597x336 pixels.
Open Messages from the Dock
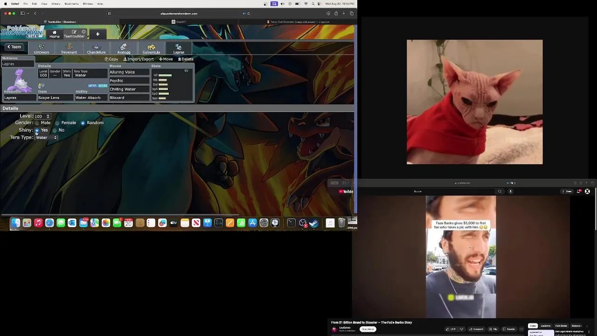pos(61,223)
